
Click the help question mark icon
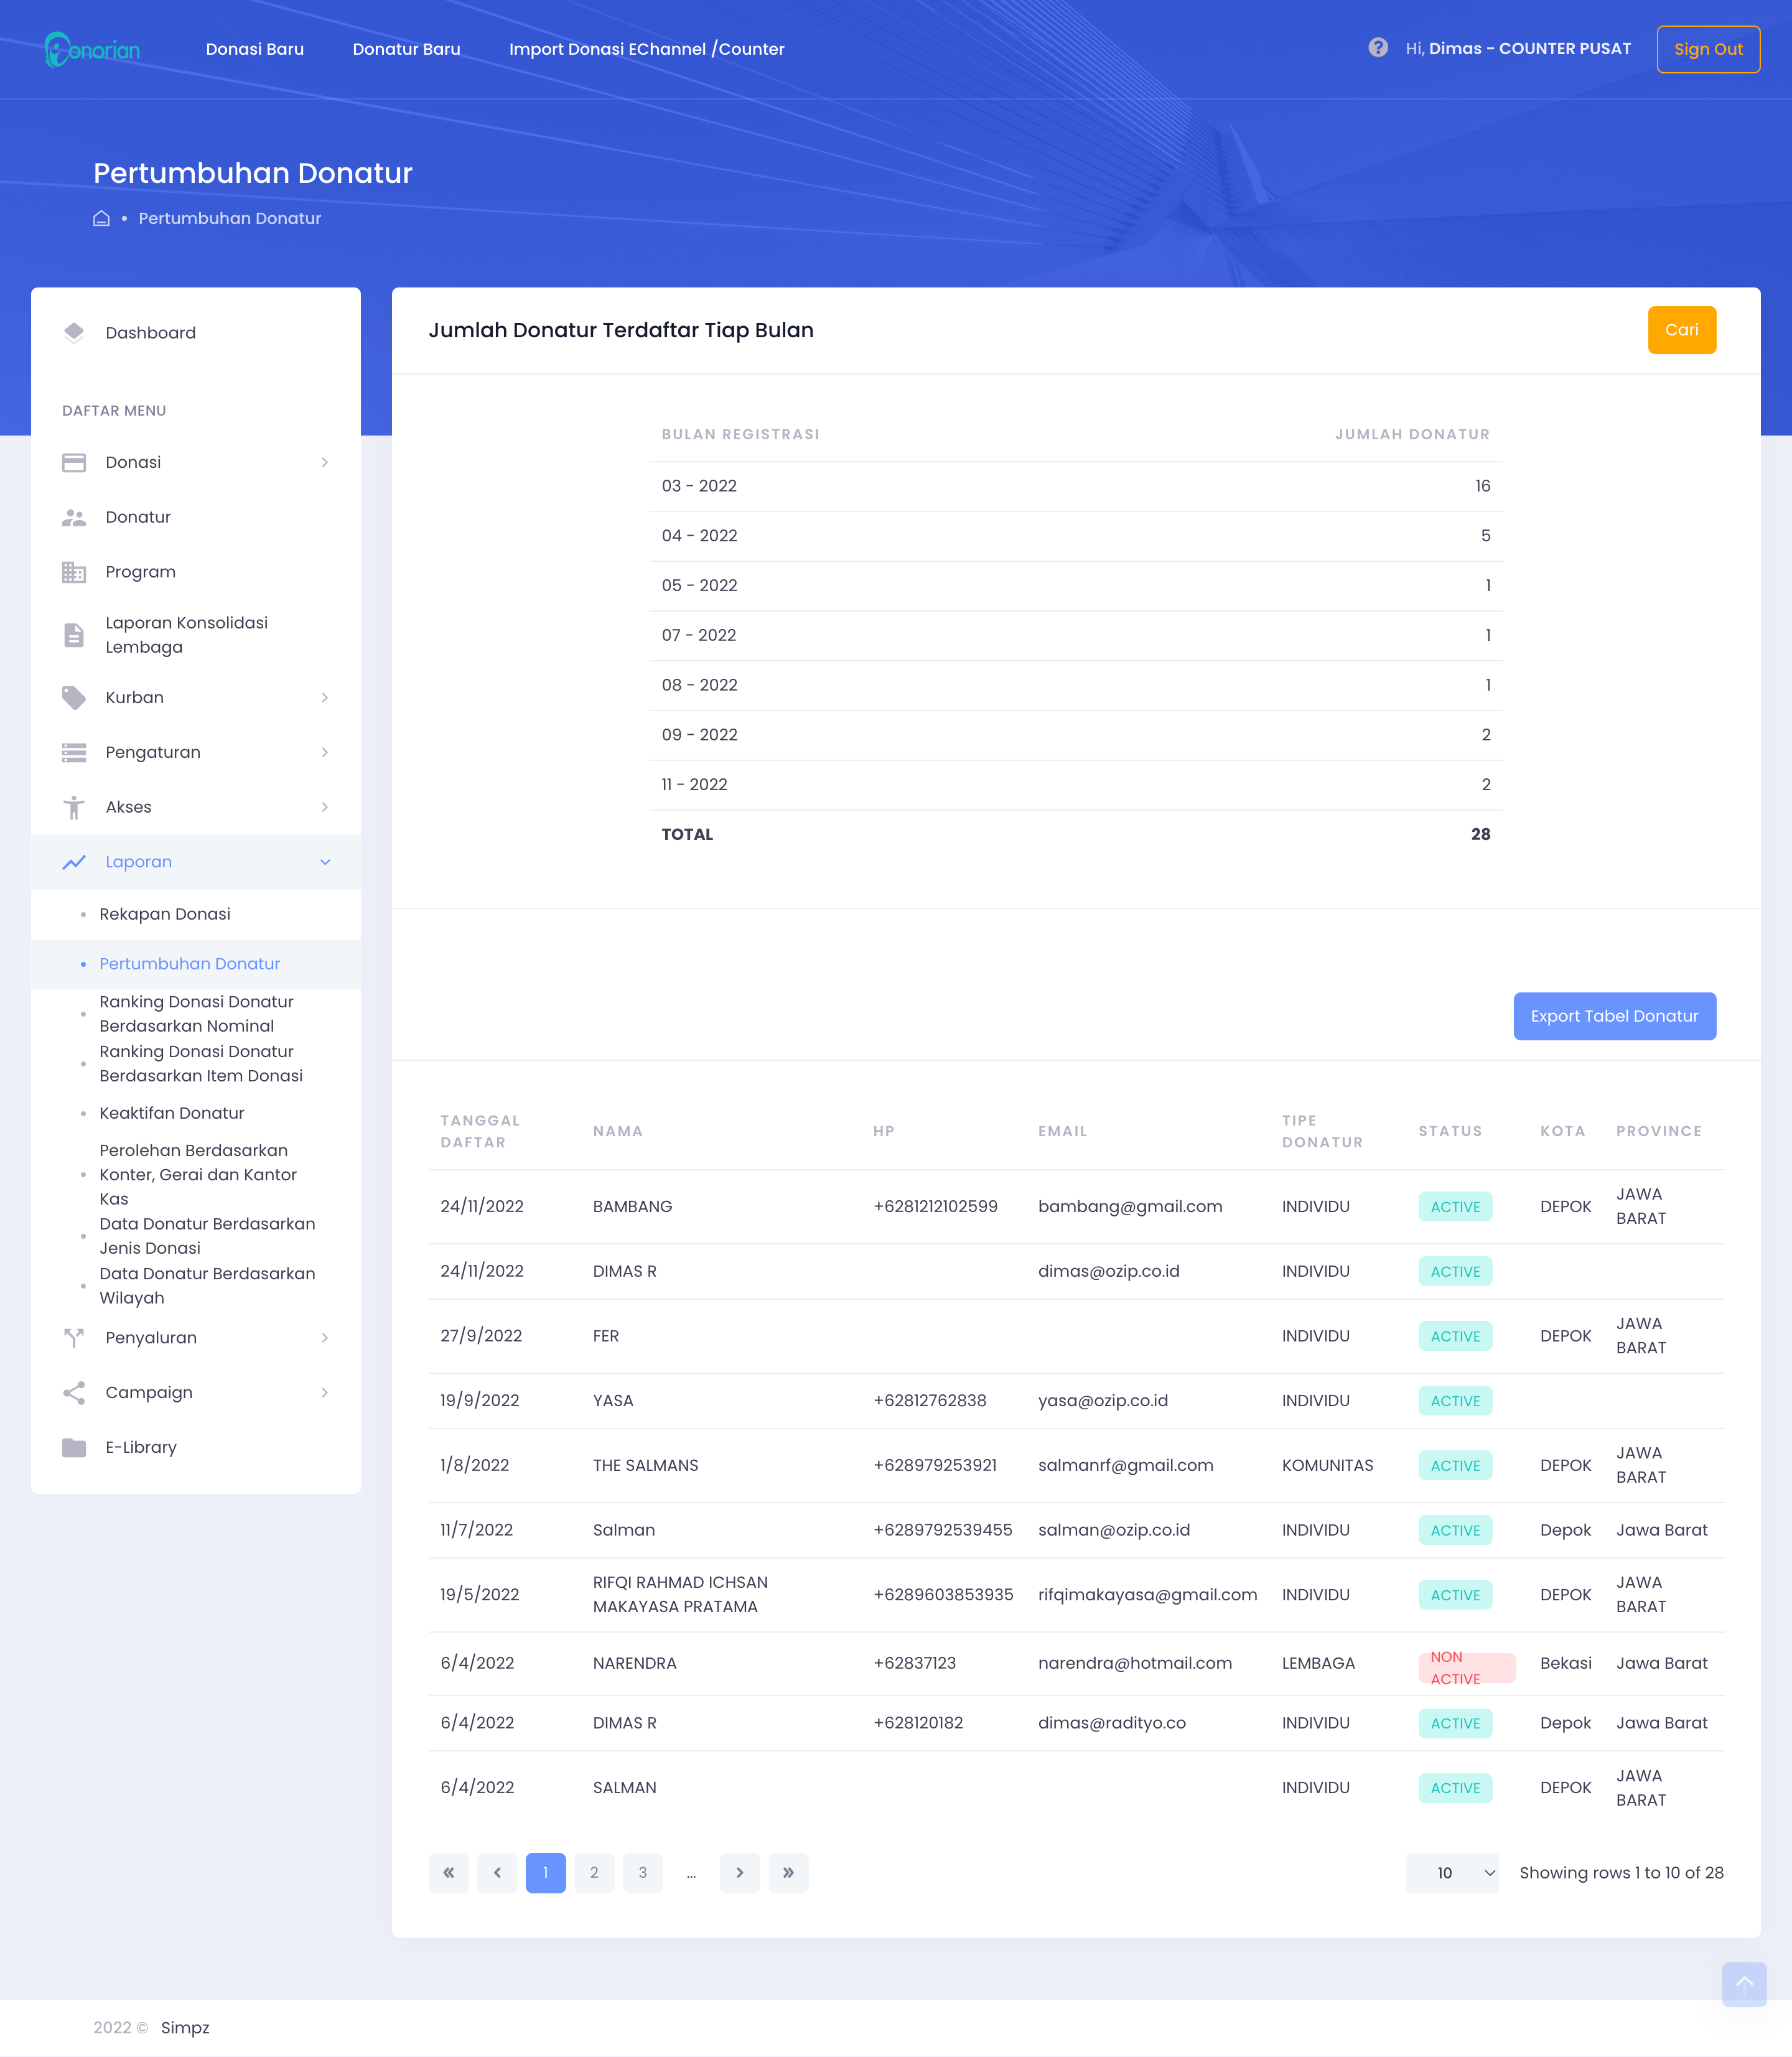click(x=1378, y=48)
